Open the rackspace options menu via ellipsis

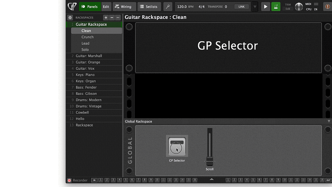pyautogui.click(x=118, y=17)
